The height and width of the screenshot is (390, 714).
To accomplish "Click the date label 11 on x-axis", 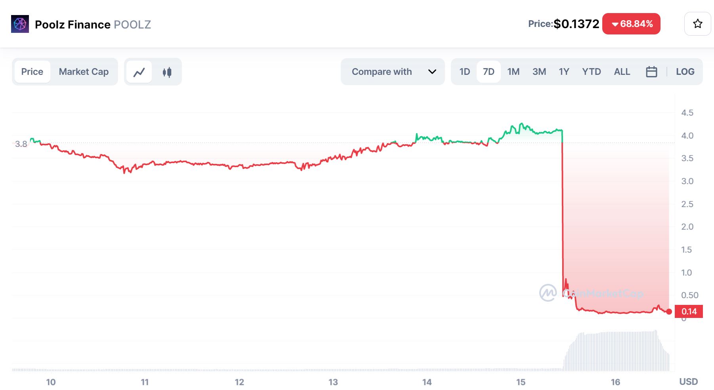I will 145,382.
